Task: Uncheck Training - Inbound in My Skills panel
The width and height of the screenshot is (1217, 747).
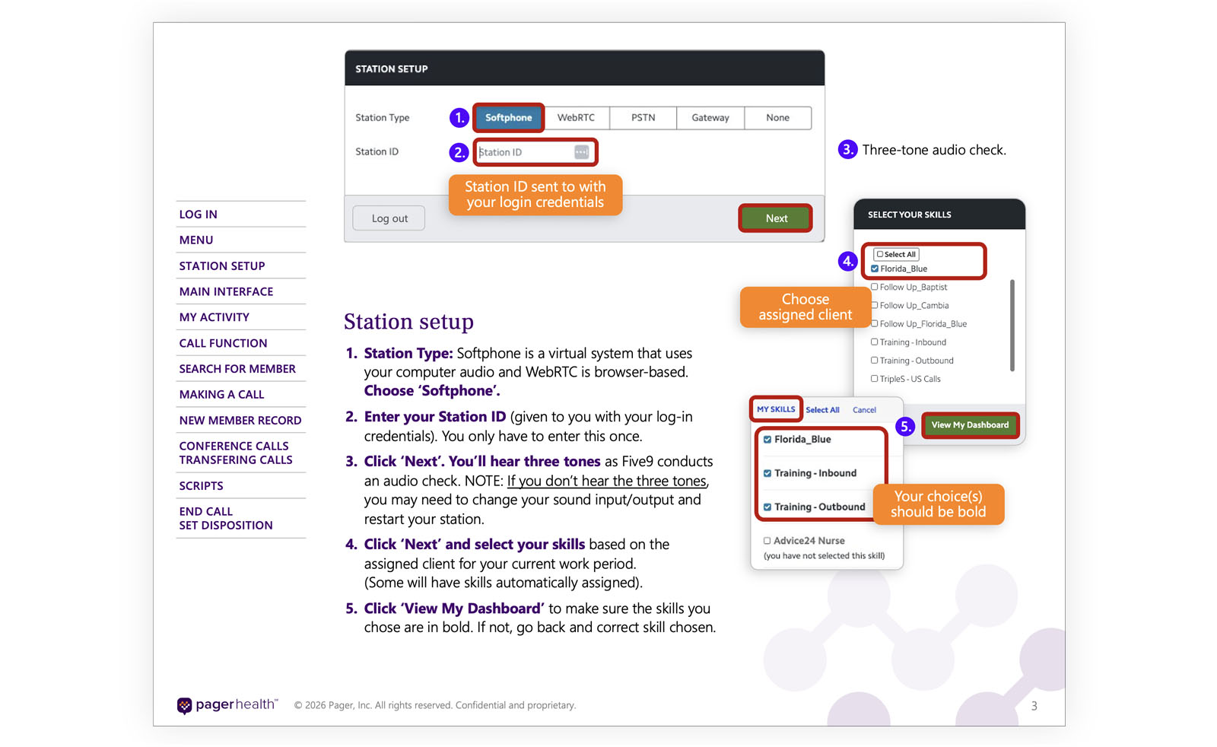Action: [x=767, y=473]
